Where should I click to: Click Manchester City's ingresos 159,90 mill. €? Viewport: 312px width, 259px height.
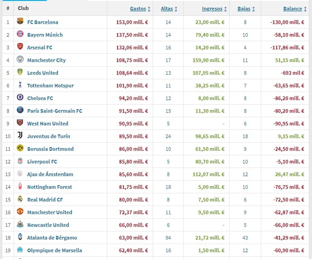pyautogui.click(x=209, y=60)
